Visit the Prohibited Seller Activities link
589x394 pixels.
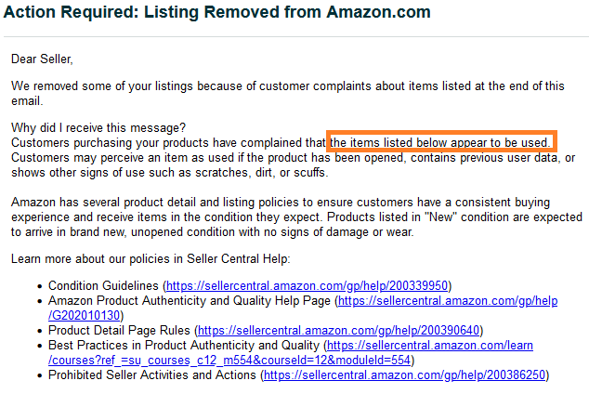tap(405, 374)
